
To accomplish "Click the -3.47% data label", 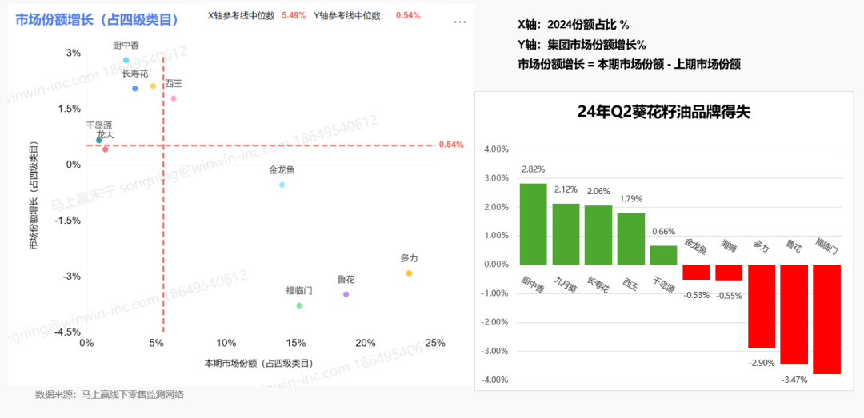I will tap(794, 380).
